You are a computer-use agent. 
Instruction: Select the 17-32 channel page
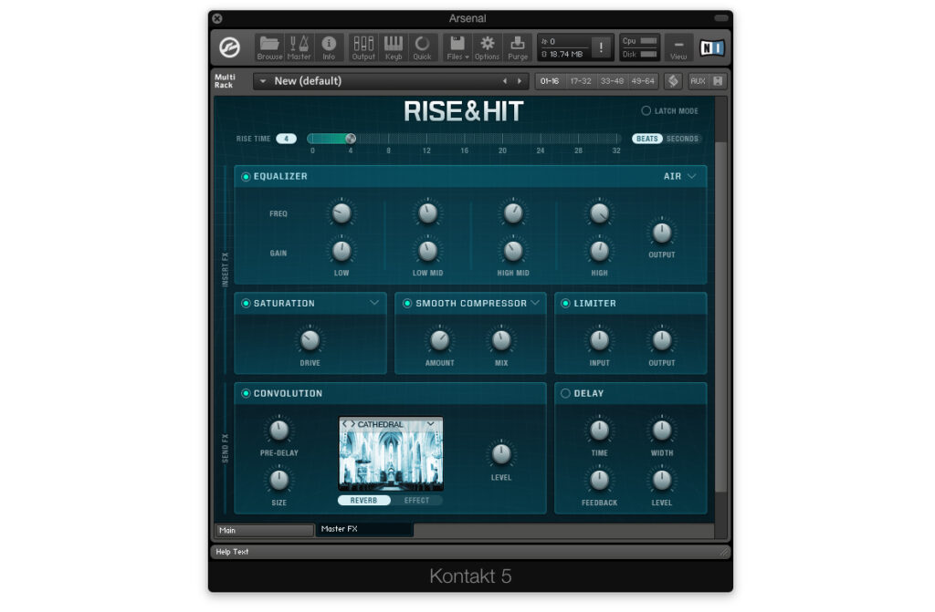581,81
